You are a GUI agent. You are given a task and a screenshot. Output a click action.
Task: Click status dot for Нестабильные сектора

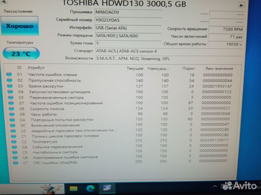pyautogui.click(x=15, y=152)
